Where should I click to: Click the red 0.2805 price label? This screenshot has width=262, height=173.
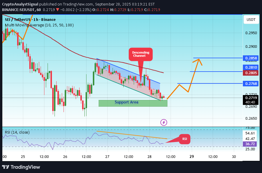251,73
